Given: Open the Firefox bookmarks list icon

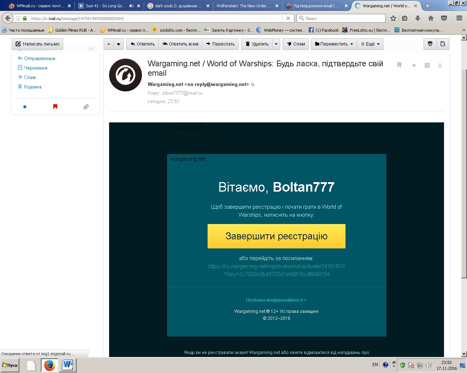Looking at the screenshot, I should [x=405, y=18].
